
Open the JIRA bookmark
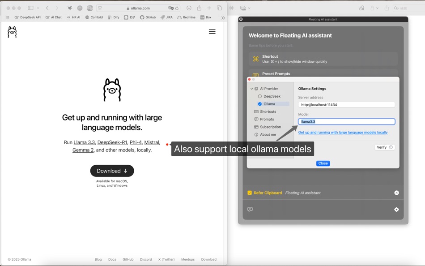pos(166,17)
